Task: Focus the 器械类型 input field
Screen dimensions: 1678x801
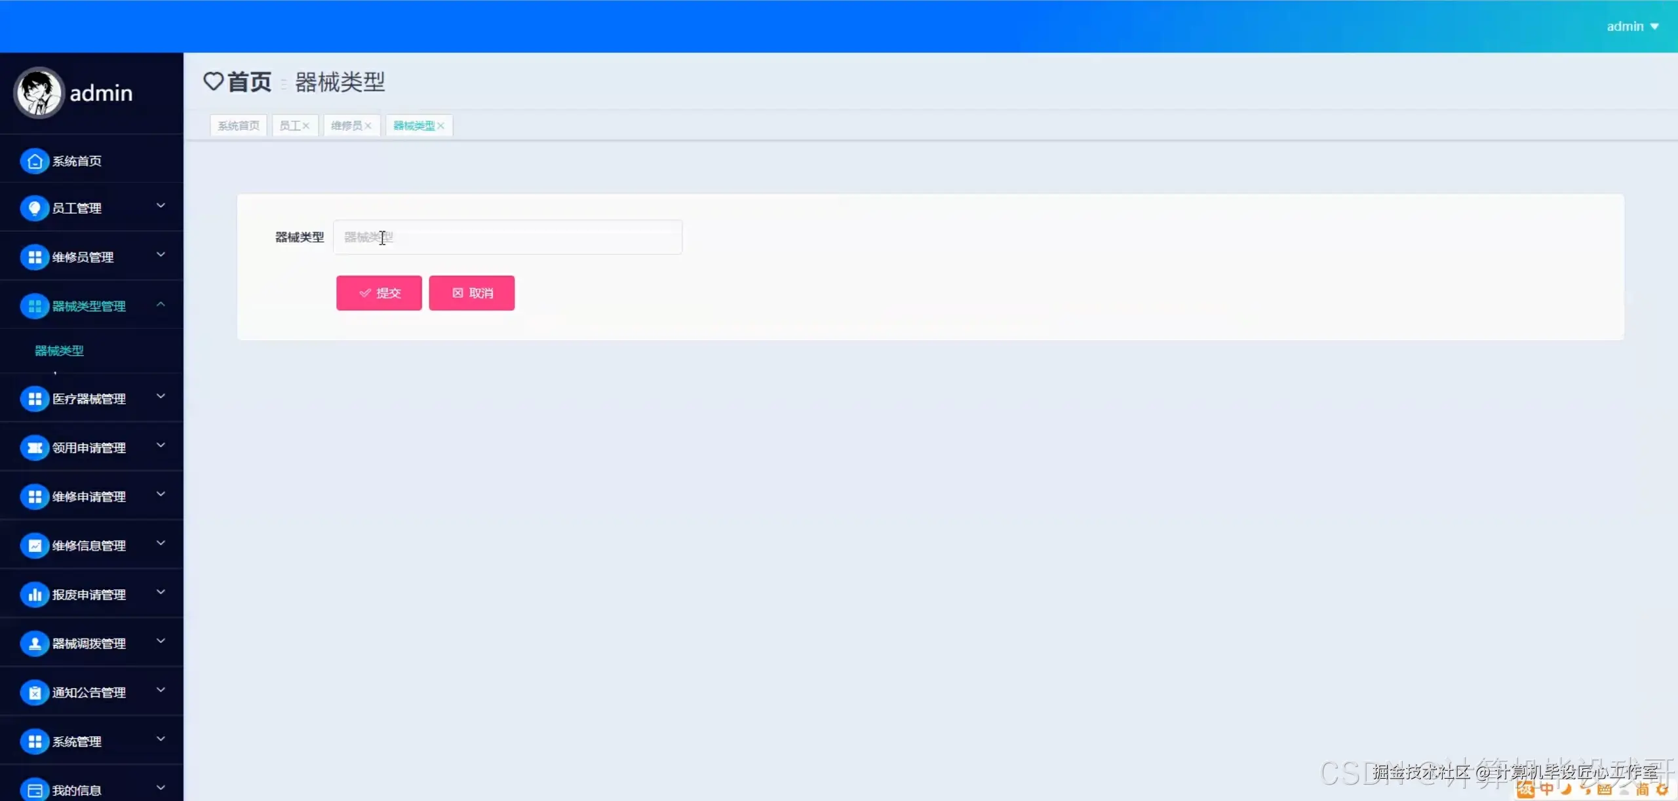Action: coord(508,237)
